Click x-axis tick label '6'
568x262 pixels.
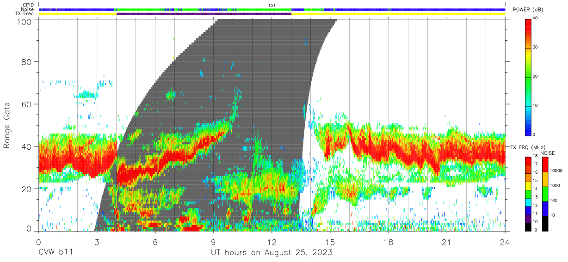(x=155, y=242)
